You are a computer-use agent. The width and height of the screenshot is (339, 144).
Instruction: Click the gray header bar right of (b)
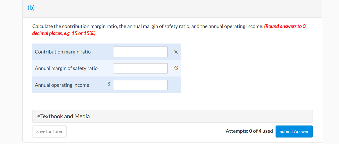[x=175, y=8]
